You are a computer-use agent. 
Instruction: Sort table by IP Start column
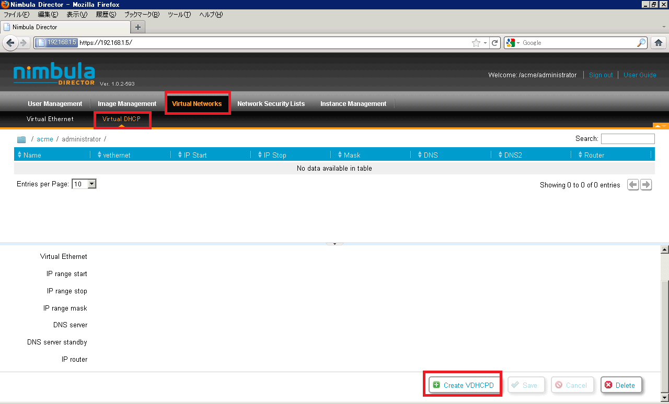(211, 155)
